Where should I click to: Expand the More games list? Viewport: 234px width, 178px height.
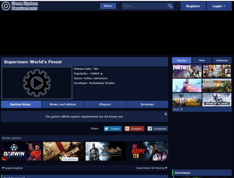[x=178, y=109]
